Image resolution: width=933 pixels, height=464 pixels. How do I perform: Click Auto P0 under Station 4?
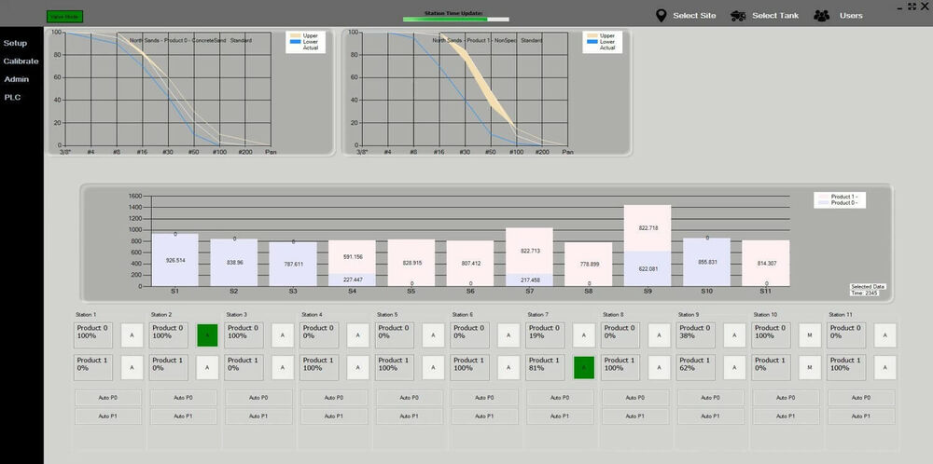pos(334,398)
